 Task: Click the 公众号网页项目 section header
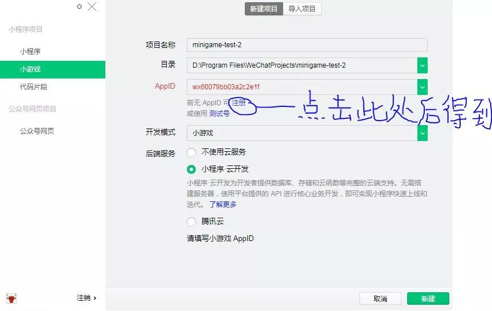click(32, 109)
